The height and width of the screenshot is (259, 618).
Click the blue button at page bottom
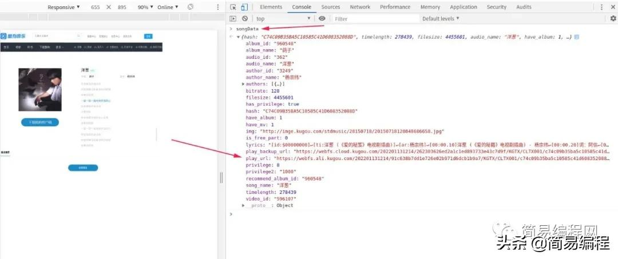click(83, 168)
